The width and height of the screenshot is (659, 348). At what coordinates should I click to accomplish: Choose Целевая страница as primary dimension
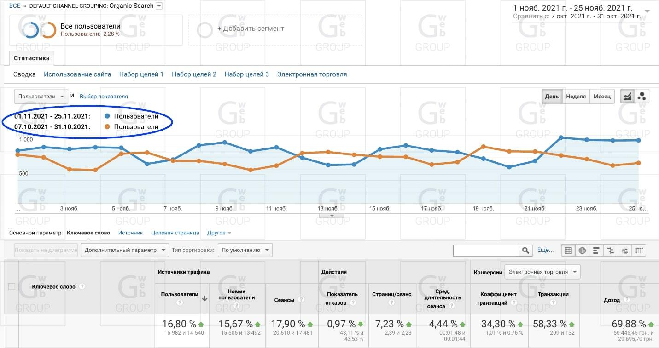point(175,233)
